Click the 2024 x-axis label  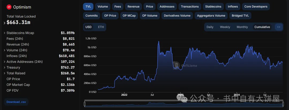pyautogui.click(x=237, y=95)
